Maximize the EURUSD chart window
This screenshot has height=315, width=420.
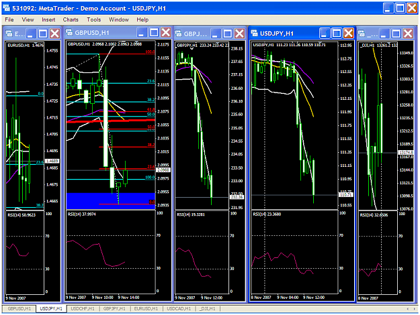point(43,34)
